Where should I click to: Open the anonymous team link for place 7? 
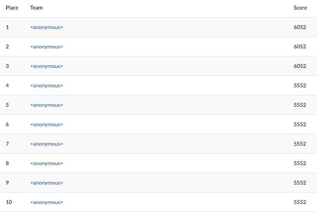pyautogui.click(x=47, y=144)
